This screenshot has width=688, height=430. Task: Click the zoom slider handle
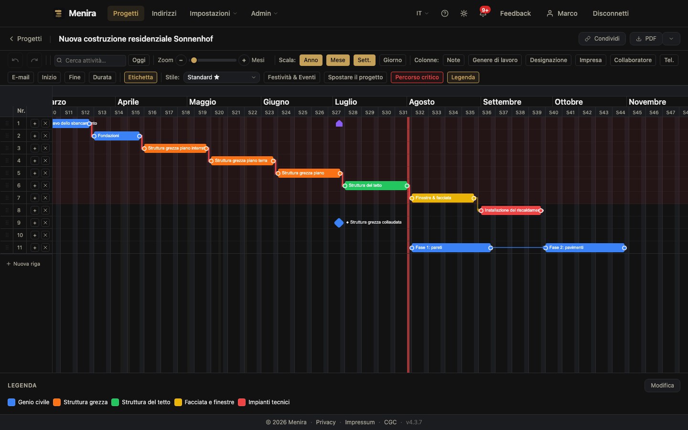point(194,60)
